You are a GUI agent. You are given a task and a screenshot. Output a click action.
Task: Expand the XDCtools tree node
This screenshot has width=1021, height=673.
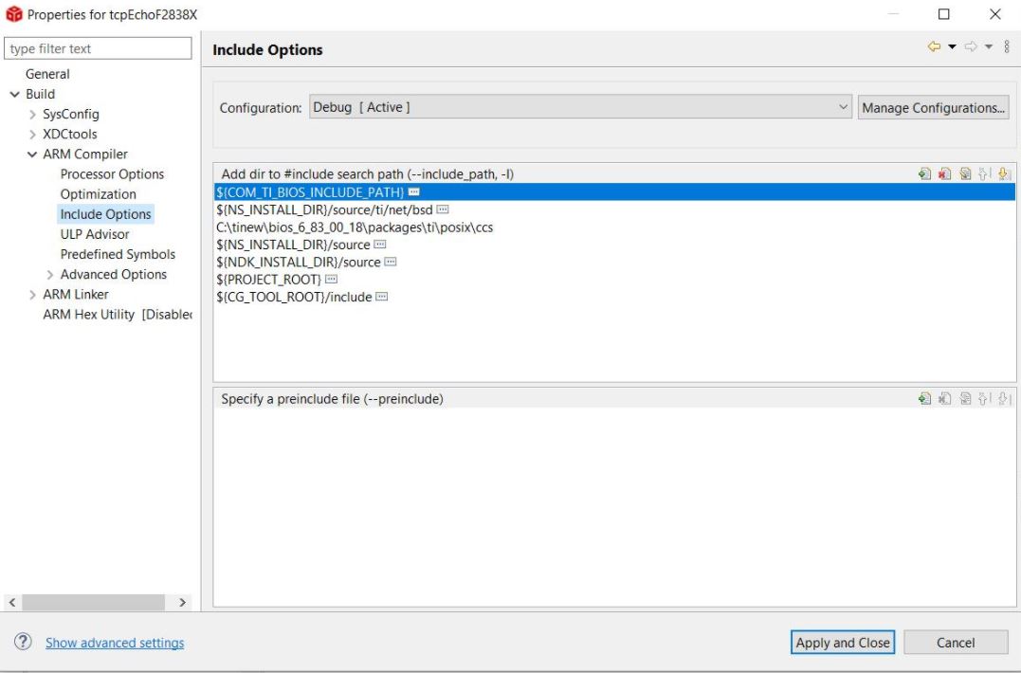32,135
